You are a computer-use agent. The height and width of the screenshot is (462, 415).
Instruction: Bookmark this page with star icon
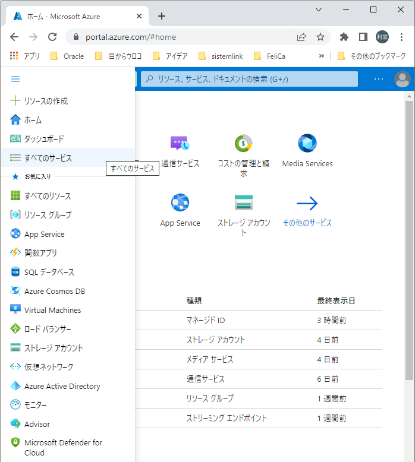[x=320, y=37]
